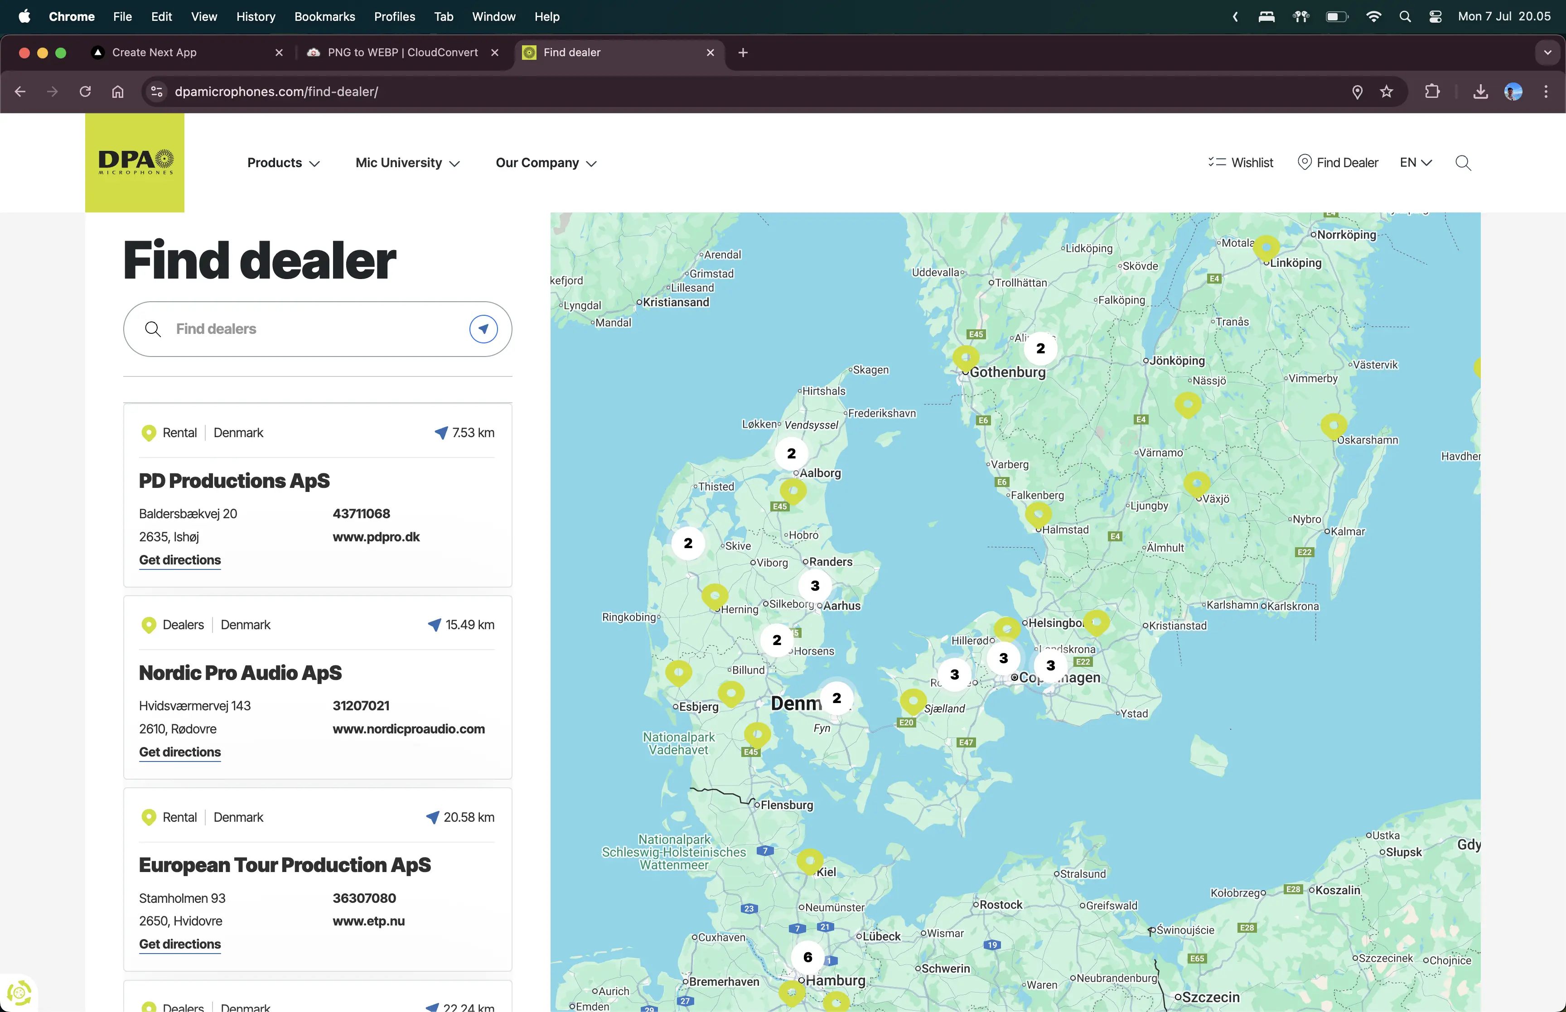1566x1012 pixels.
Task: Bookmark this page with the star icon
Action: click(1387, 92)
